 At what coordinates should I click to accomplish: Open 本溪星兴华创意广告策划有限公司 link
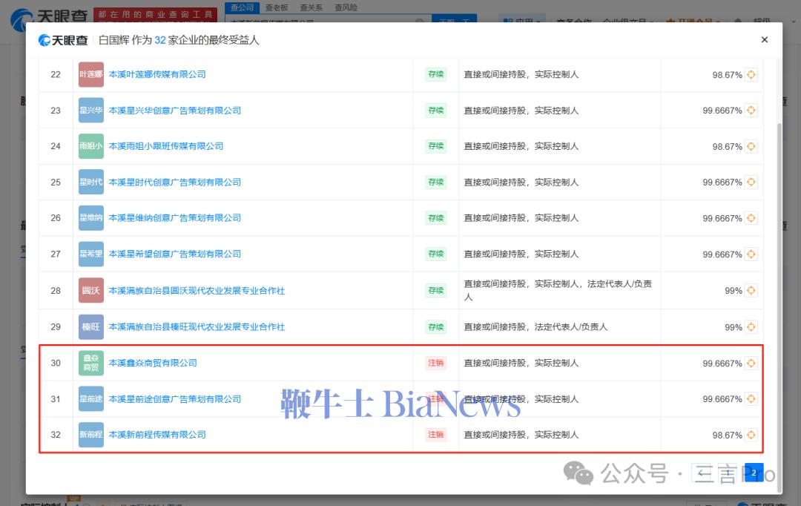pos(175,111)
